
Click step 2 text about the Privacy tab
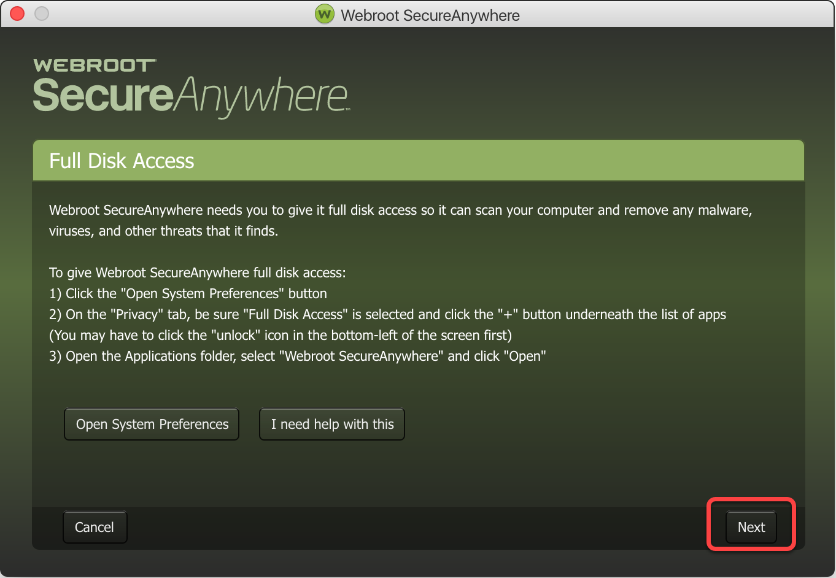387,315
